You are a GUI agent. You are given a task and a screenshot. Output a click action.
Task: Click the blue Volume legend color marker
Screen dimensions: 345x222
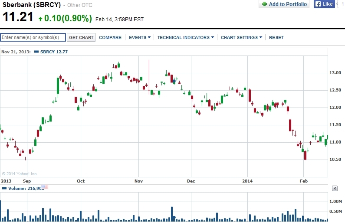[4, 188]
